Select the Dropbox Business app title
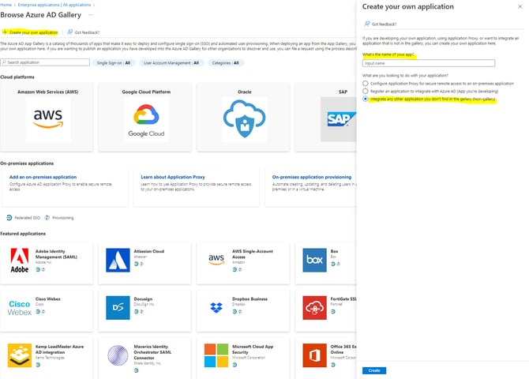The image size is (529, 379). coord(249,299)
